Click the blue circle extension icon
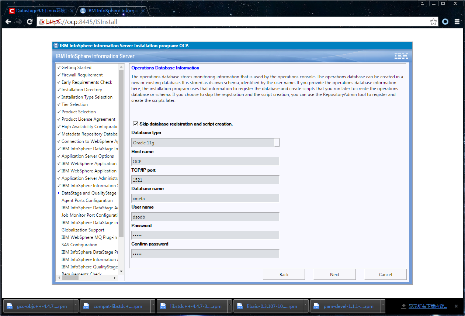Image resolution: width=465 pixels, height=316 pixels. click(x=445, y=22)
